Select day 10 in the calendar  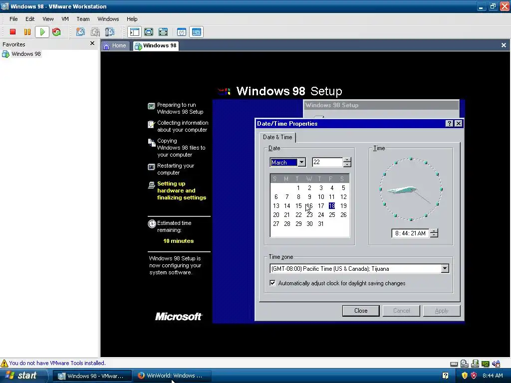coord(321,196)
